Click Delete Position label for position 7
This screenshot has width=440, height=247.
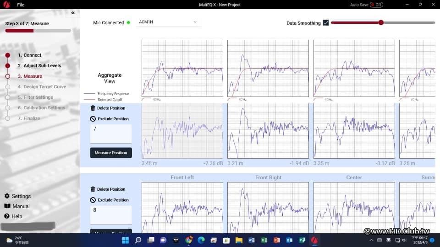[111, 108]
